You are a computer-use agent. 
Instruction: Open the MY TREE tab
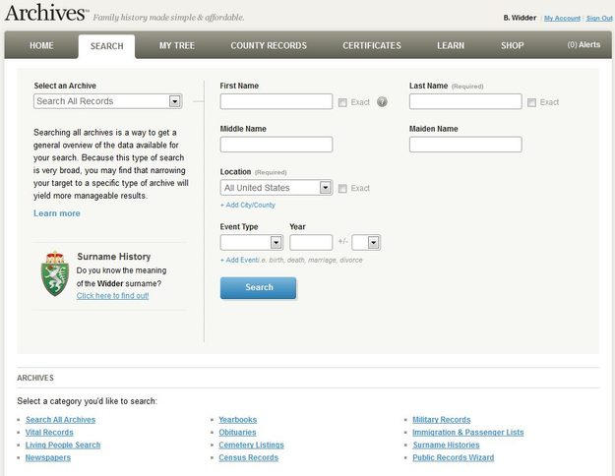point(177,45)
